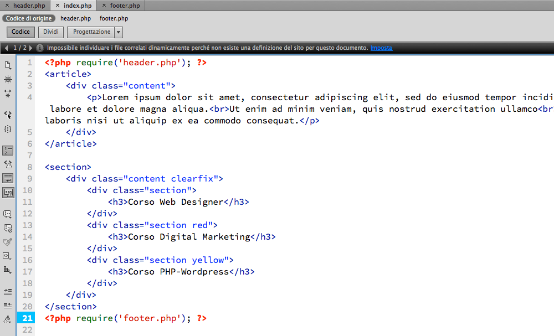Image resolution: width=554 pixels, height=336 pixels.
Task: Click the Remove Comment icon
Action: pos(8,229)
